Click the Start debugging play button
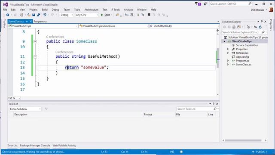 click(102, 15)
